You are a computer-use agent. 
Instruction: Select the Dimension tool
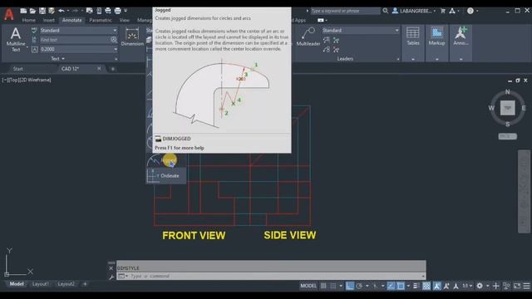click(132, 37)
